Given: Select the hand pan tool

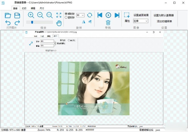Looking at the screenshot, I should (x=59, y=23).
